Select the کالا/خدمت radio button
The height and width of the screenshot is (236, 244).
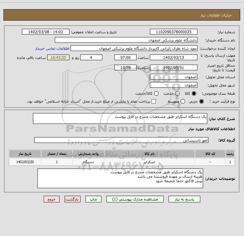156,93
